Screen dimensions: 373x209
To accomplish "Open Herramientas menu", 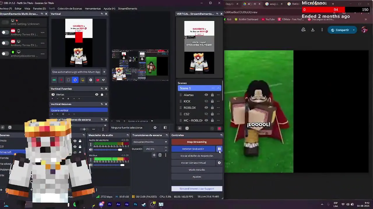I will coord(93,9).
